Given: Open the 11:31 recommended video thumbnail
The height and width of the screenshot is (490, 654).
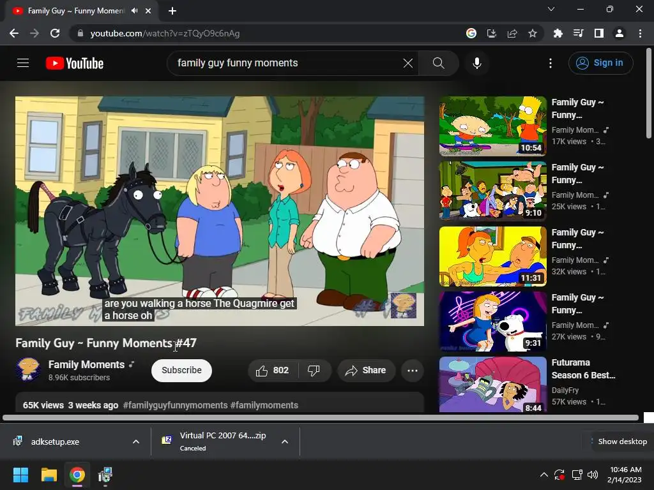Looking at the screenshot, I should tap(492, 256).
